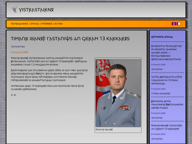Viewport: 192px width, 144px height.
Task: Click the article paragraph mentioning '23' and '2024'
Action: coord(49,75)
